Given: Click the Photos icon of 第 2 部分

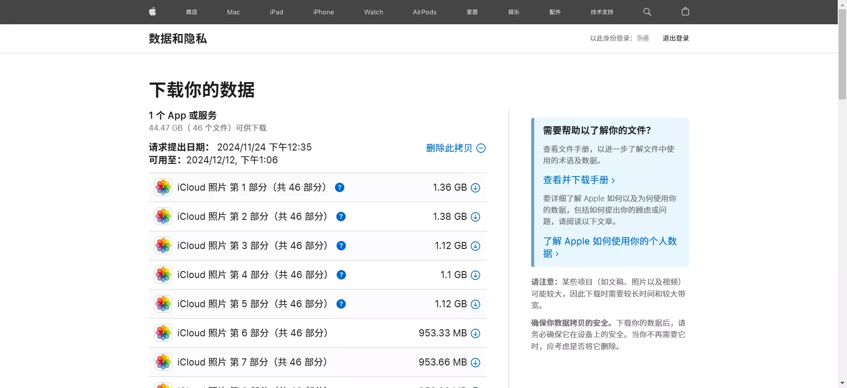Looking at the screenshot, I should pos(163,217).
